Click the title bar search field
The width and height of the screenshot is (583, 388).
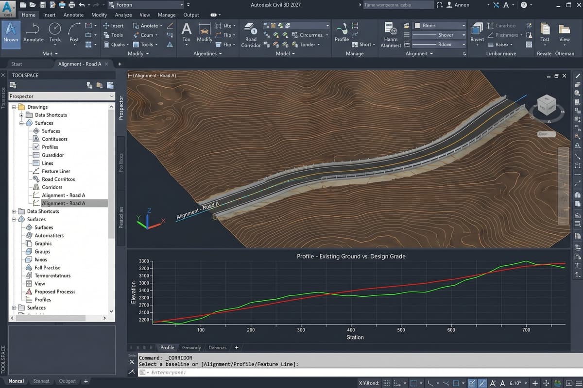(398, 5)
